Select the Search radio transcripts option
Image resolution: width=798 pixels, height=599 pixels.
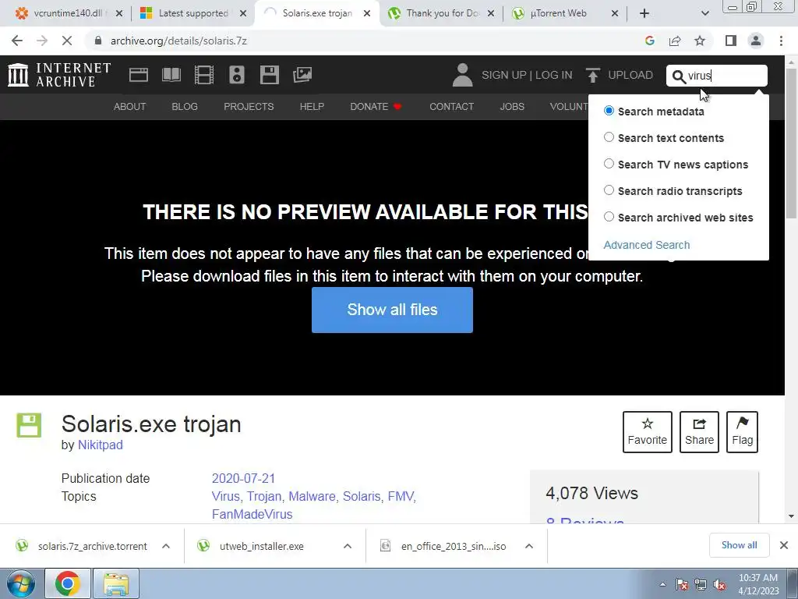point(609,190)
